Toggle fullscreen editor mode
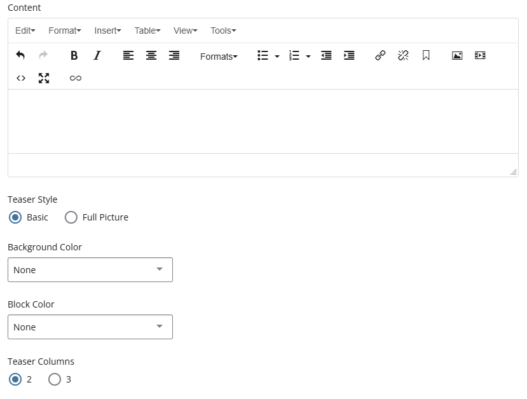Viewport: 527px width, 399px height. coord(44,78)
